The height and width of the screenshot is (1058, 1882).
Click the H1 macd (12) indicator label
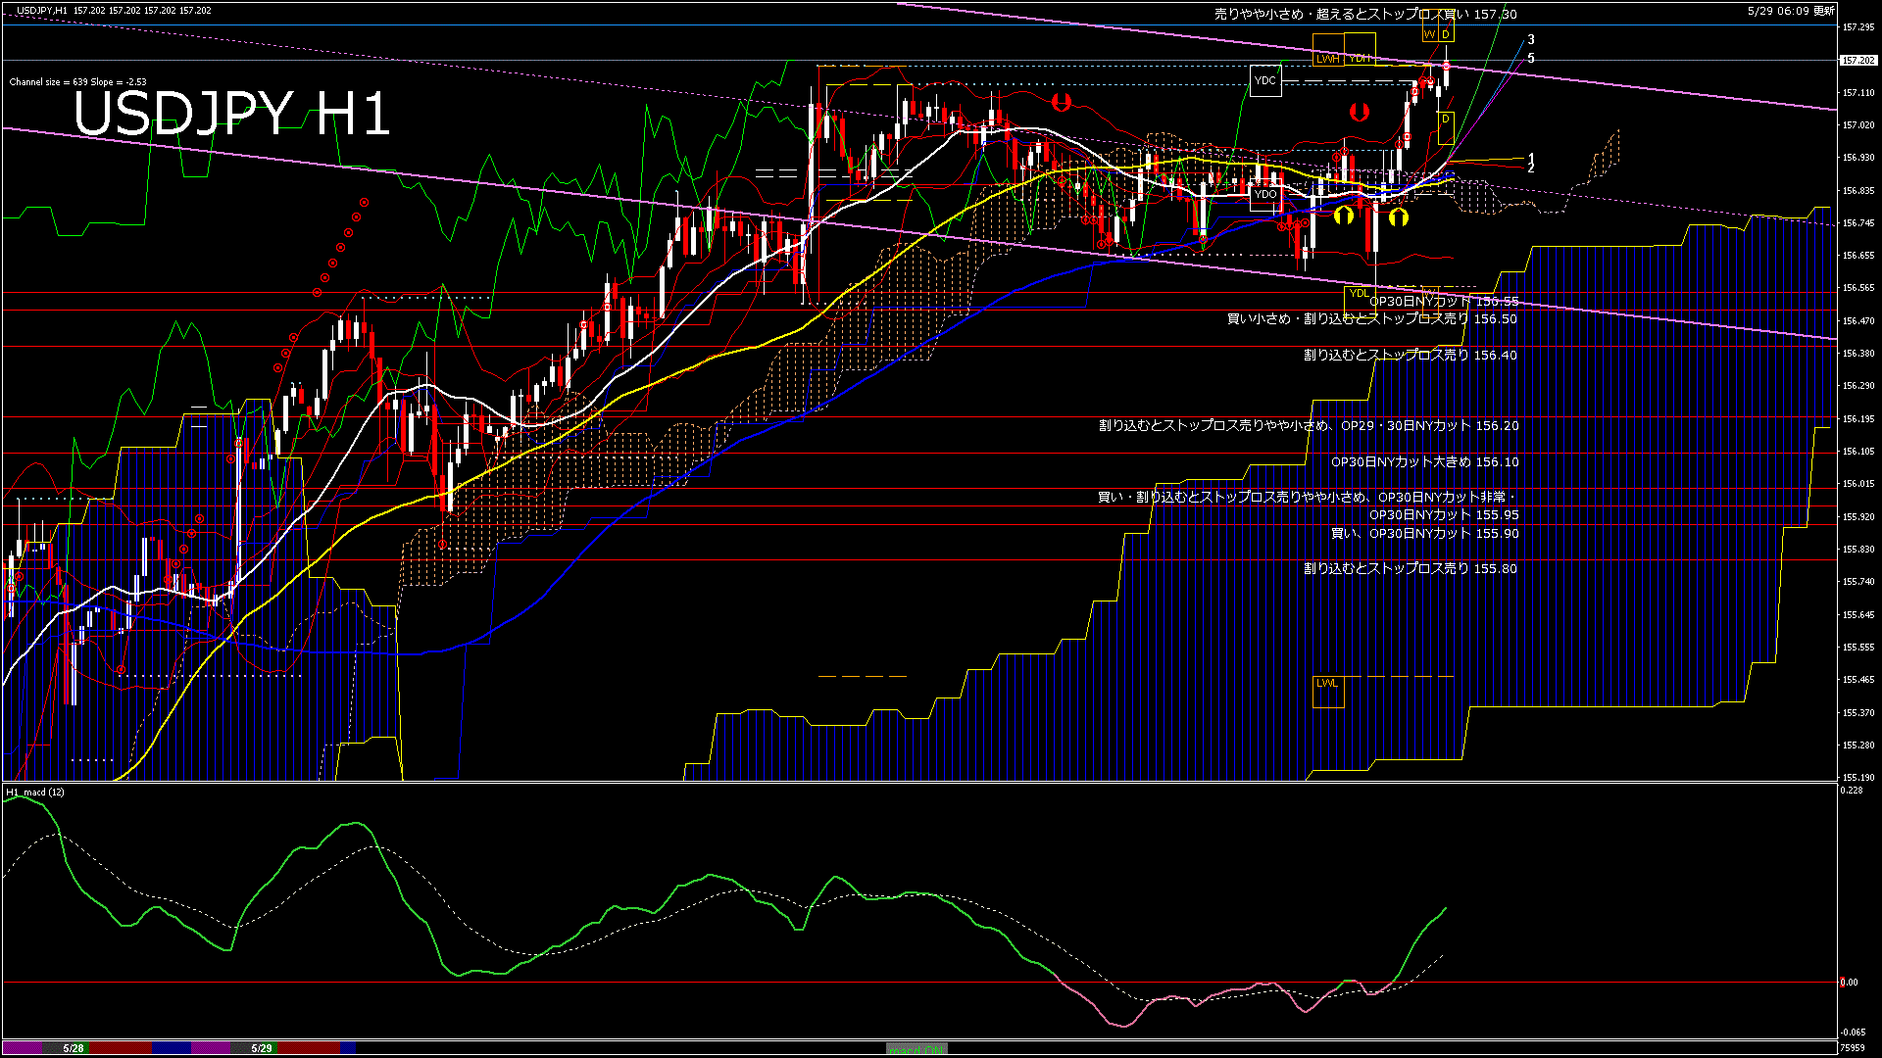(x=35, y=792)
